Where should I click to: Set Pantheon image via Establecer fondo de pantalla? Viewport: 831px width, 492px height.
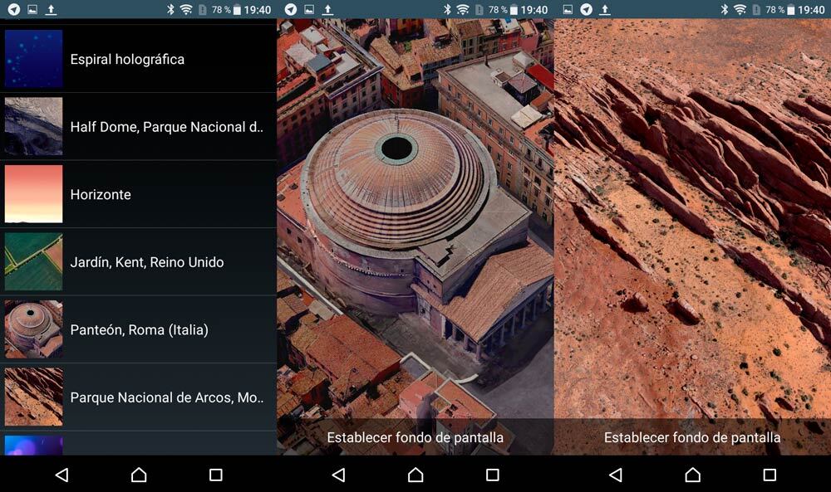pyautogui.click(x=415, y=437)
